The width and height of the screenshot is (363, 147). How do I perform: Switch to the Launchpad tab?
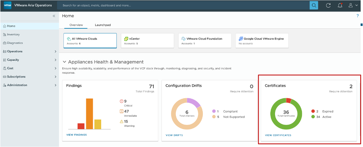(103, 25)
